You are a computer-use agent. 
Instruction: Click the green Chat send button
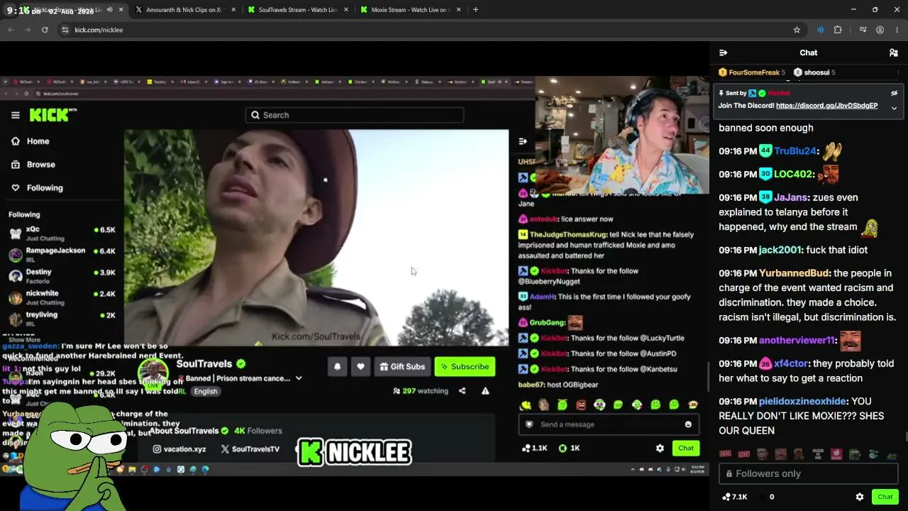[885, 497]
